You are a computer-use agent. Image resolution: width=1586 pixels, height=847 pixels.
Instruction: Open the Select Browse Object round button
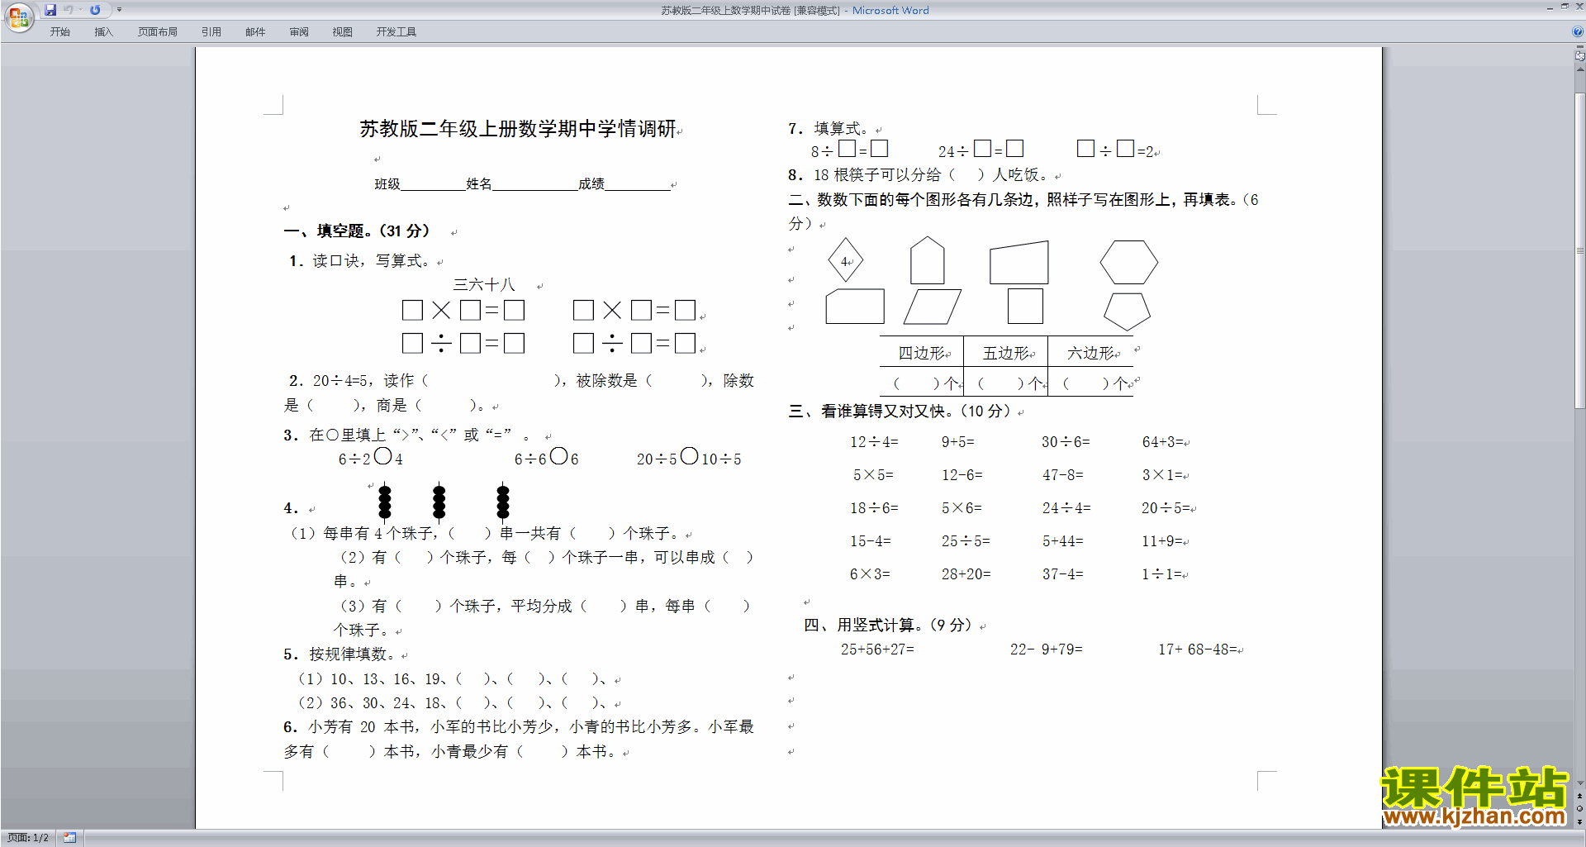click(x=1580, y=808)
